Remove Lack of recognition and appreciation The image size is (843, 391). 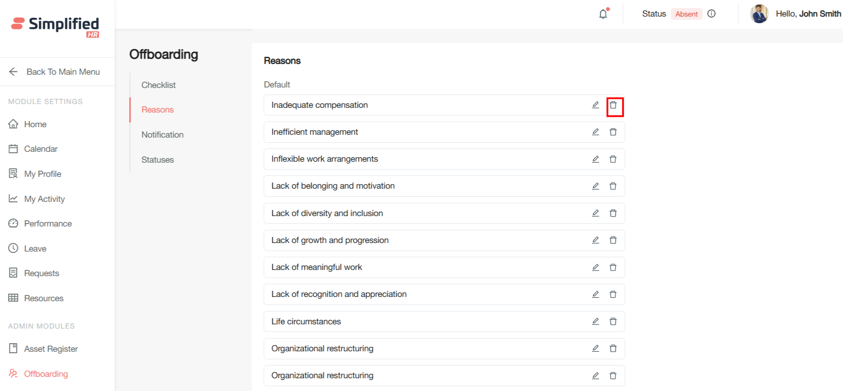click(x=613, y=295)
